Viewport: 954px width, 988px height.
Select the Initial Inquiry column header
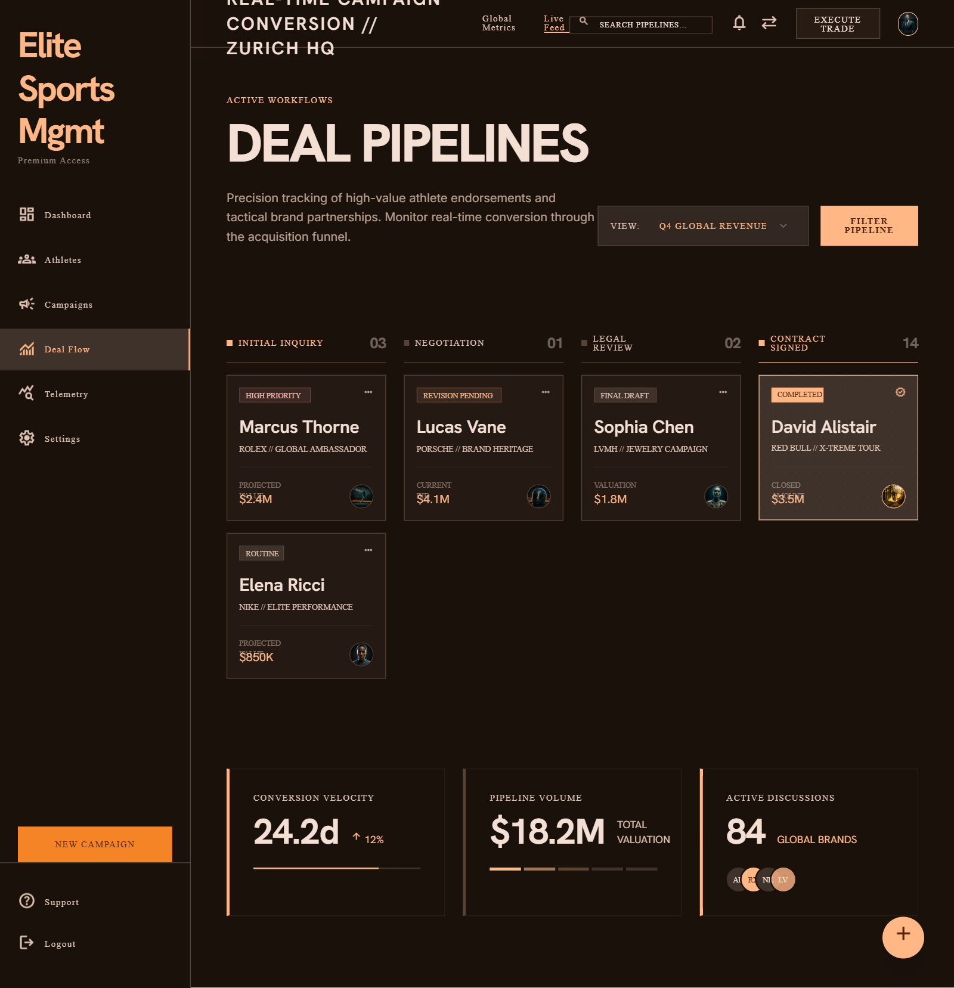(306, 343)
